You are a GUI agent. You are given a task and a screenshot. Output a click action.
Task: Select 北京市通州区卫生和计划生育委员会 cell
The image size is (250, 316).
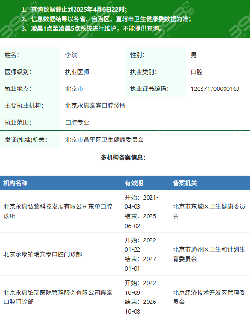pos(209,254)
